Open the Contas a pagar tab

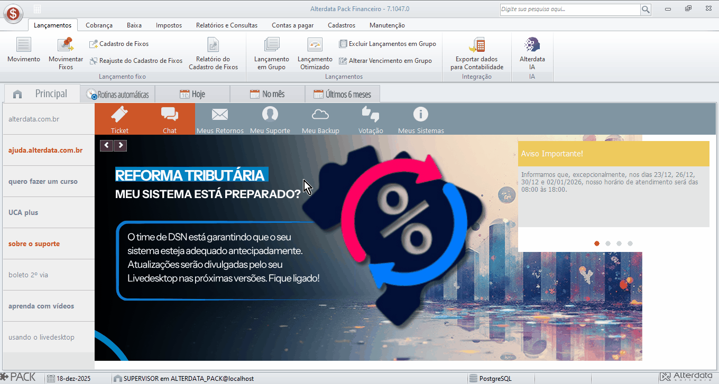pos(293,25)
